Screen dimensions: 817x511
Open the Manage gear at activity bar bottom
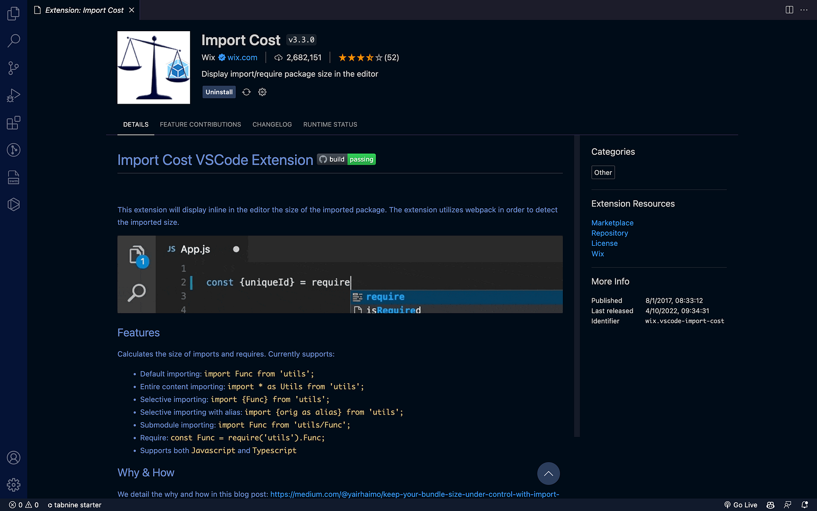(14, 484)
